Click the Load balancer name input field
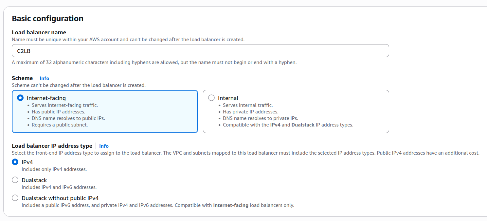Screen dimensions: 487x221 pos(200,51)
